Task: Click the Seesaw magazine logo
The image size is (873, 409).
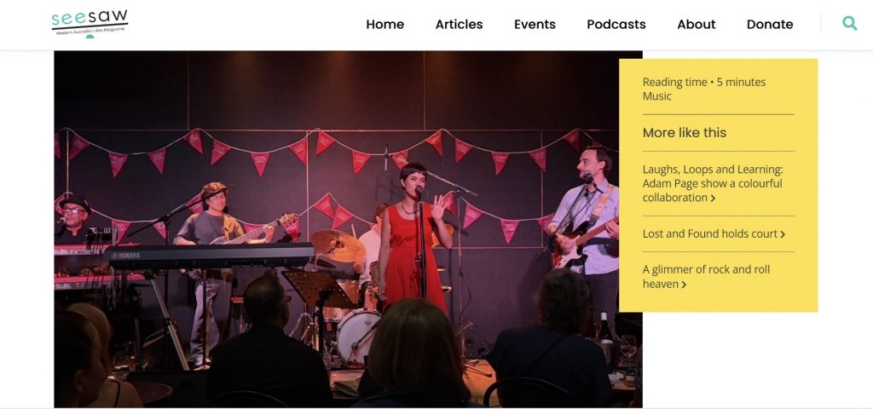Action: (90, 23)
